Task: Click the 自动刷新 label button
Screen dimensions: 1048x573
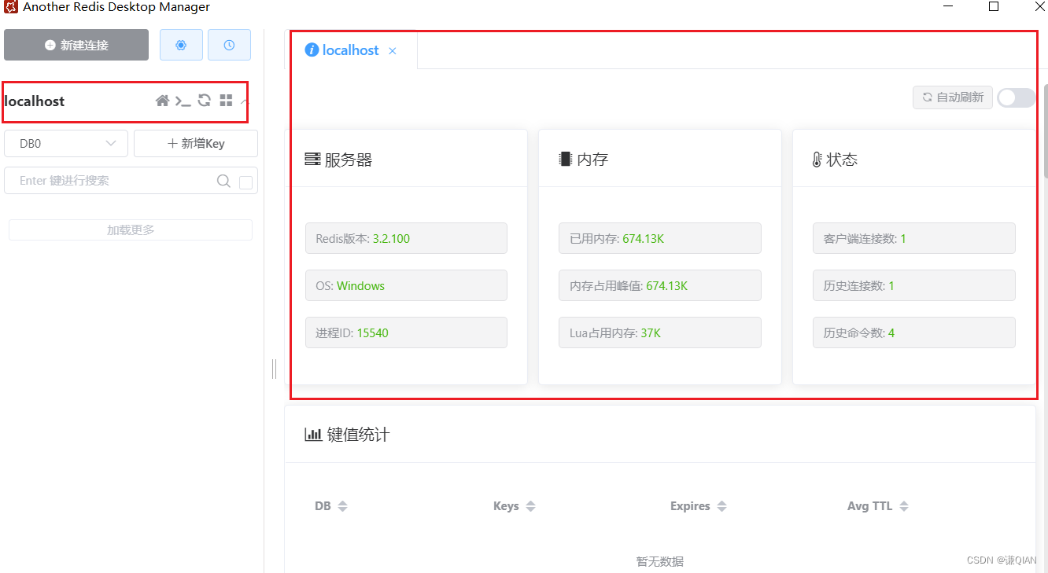Action: point(953,97)
